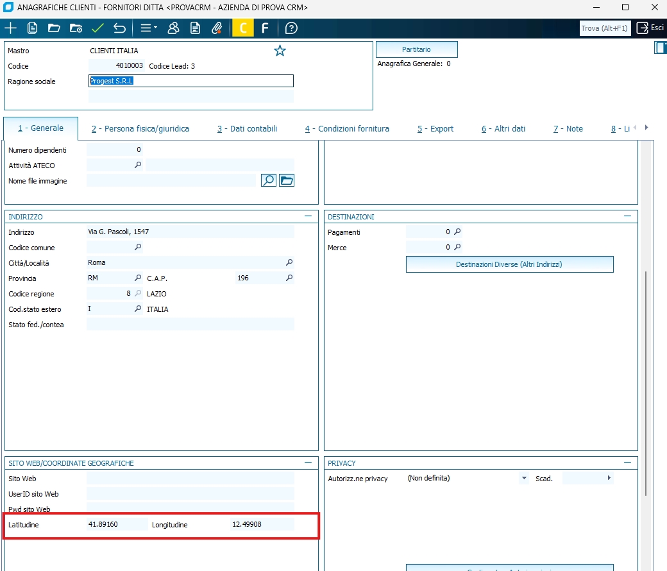
Task: Click the green checkmark to confirm
Action: coord(97,28)
